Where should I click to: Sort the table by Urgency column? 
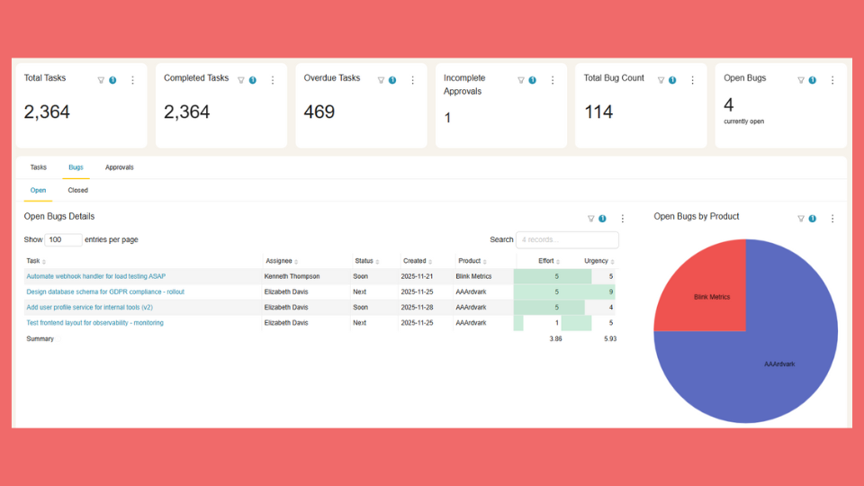(x=598, y=261)
